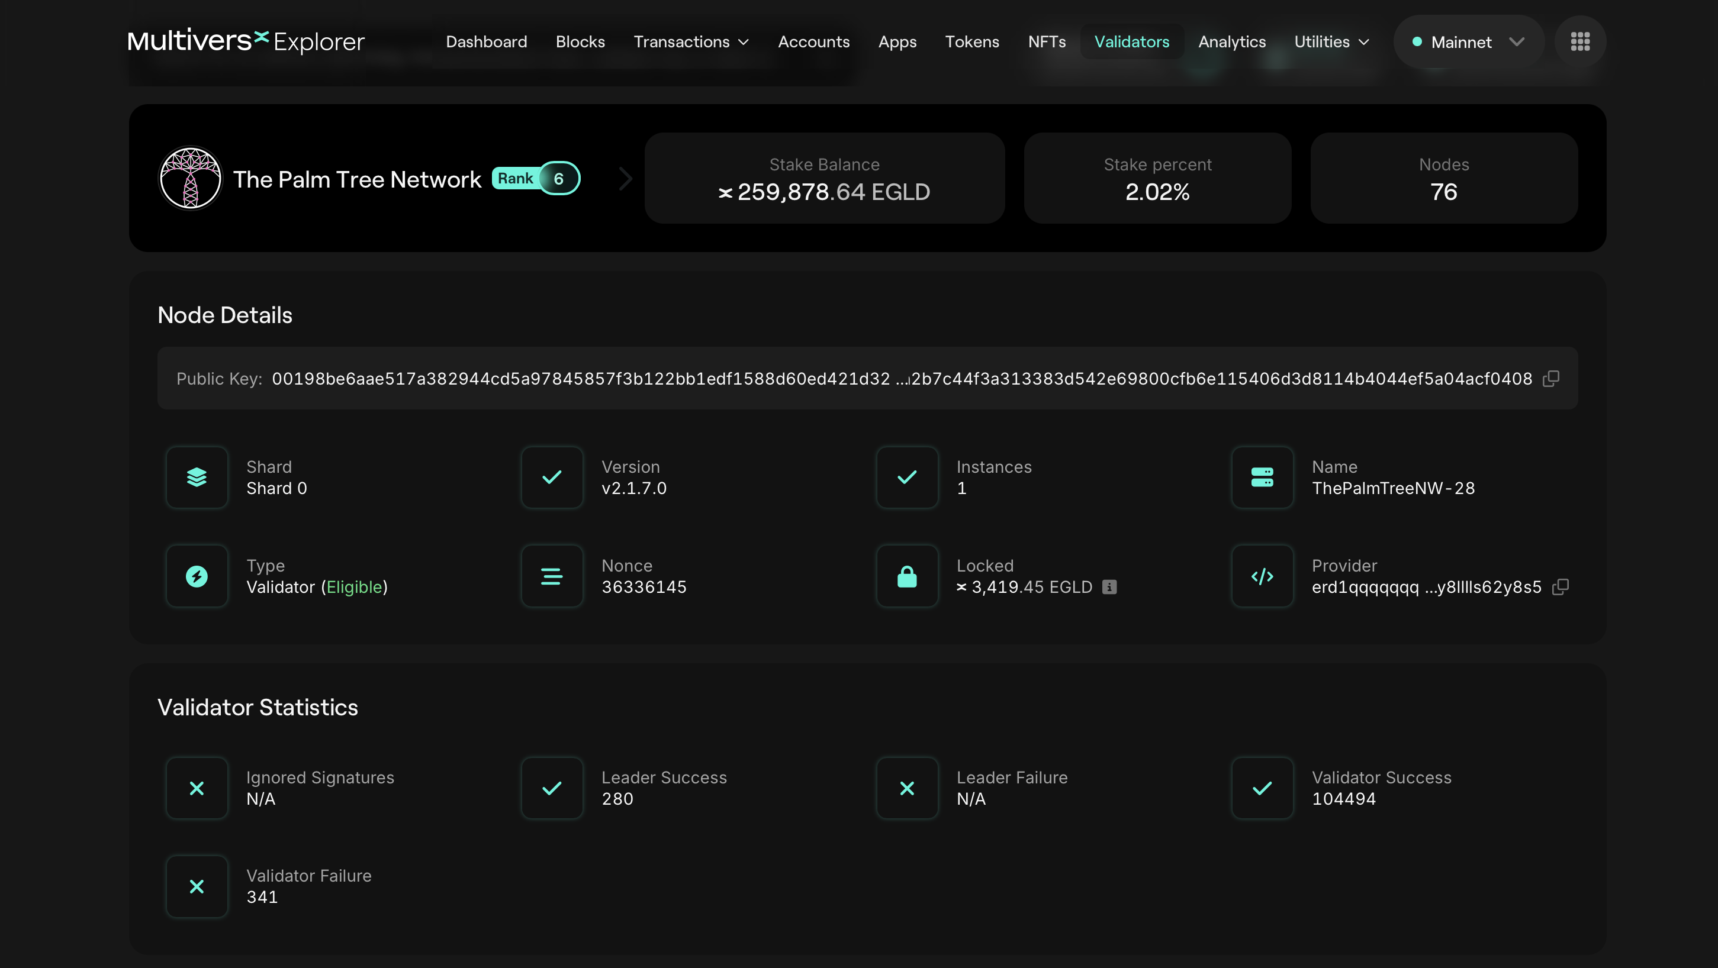The height and width of the screenshot is (968, 1718).
Task: Click the Shard layers icon
Action: [x=197, y=477]
